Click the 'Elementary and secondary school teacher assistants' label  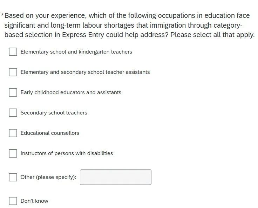(85, 72)
